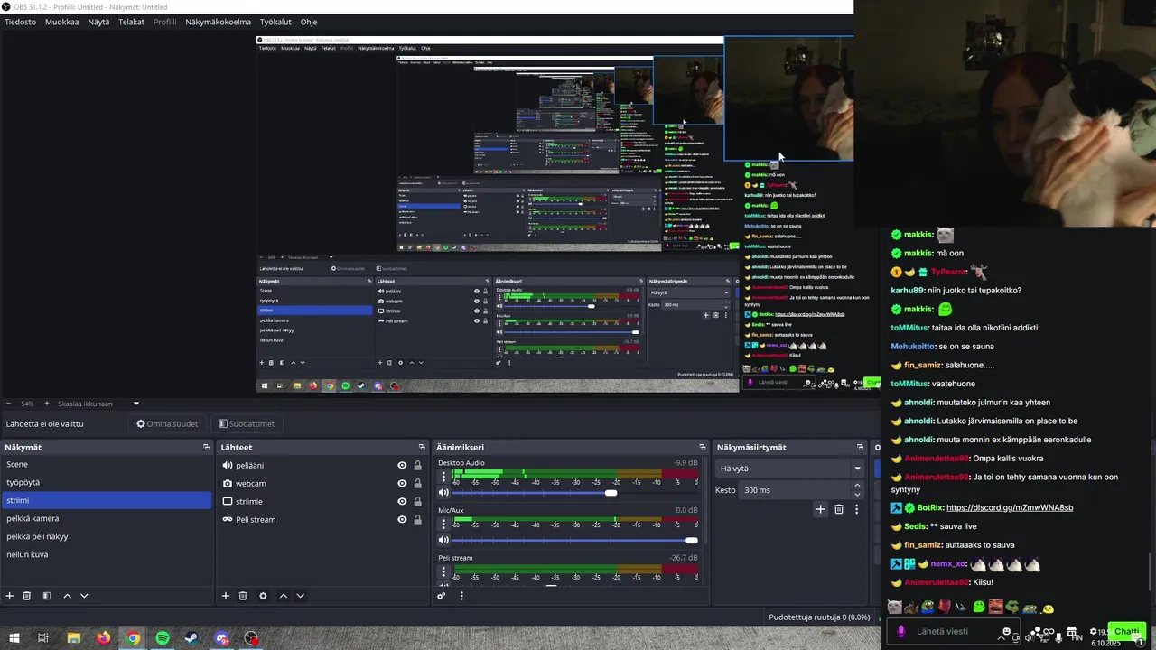Toggle lock on webcam source
Image resolution: width=1156 pixels, height=650 pixels.
pyautogui.click(x=417, y=483)
